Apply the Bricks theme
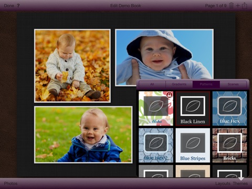 [x=229, y=145]
